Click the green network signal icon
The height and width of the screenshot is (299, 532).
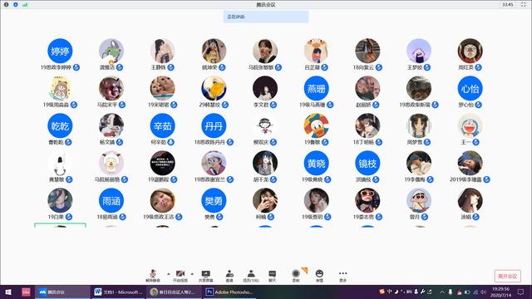click(x=25, y=5)
